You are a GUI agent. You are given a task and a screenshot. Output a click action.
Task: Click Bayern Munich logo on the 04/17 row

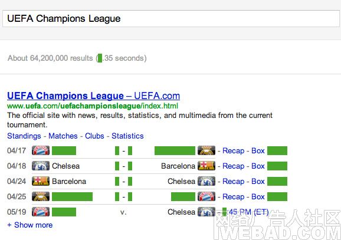pos(41,150)
